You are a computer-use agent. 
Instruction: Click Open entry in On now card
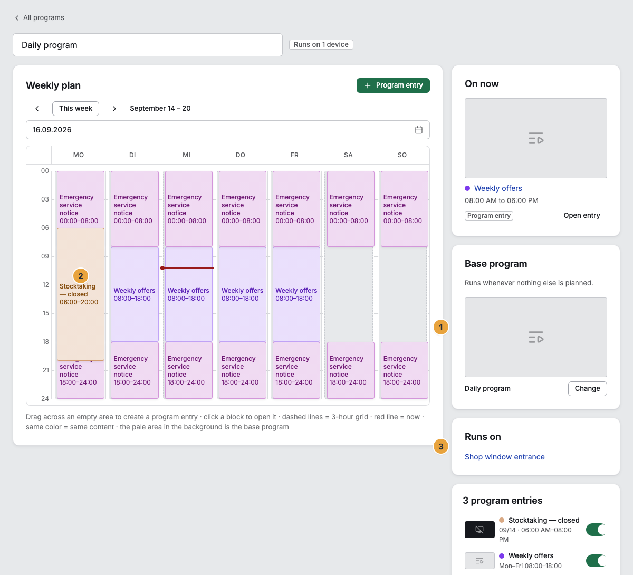(x=582, y=215)
